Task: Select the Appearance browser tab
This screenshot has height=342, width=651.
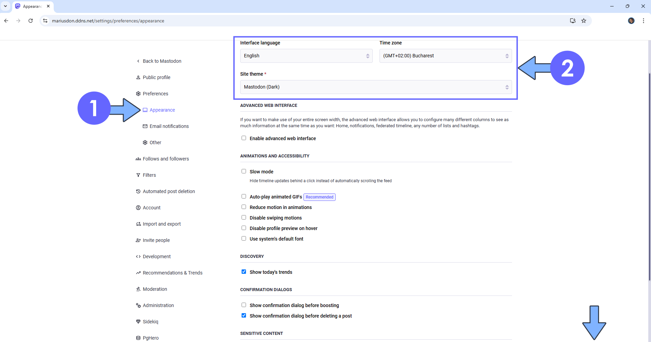Action: coord(32,6)
